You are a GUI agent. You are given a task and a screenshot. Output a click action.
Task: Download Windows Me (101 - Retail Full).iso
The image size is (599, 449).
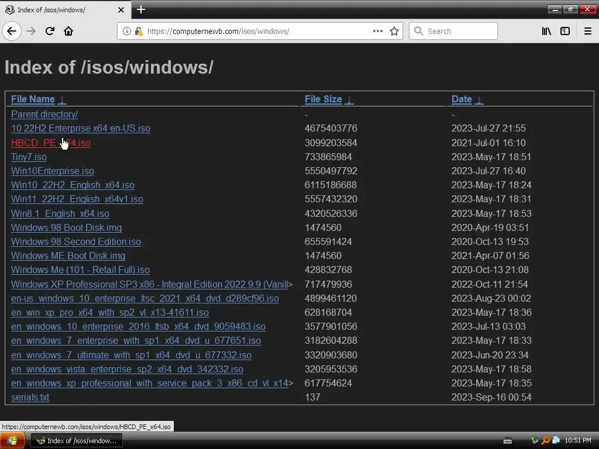[x=80, y=270]
